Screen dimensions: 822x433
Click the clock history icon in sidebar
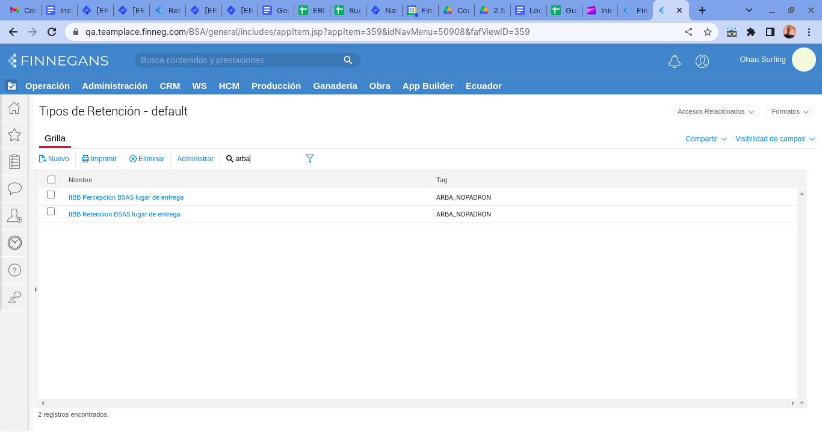pos(14,242)
